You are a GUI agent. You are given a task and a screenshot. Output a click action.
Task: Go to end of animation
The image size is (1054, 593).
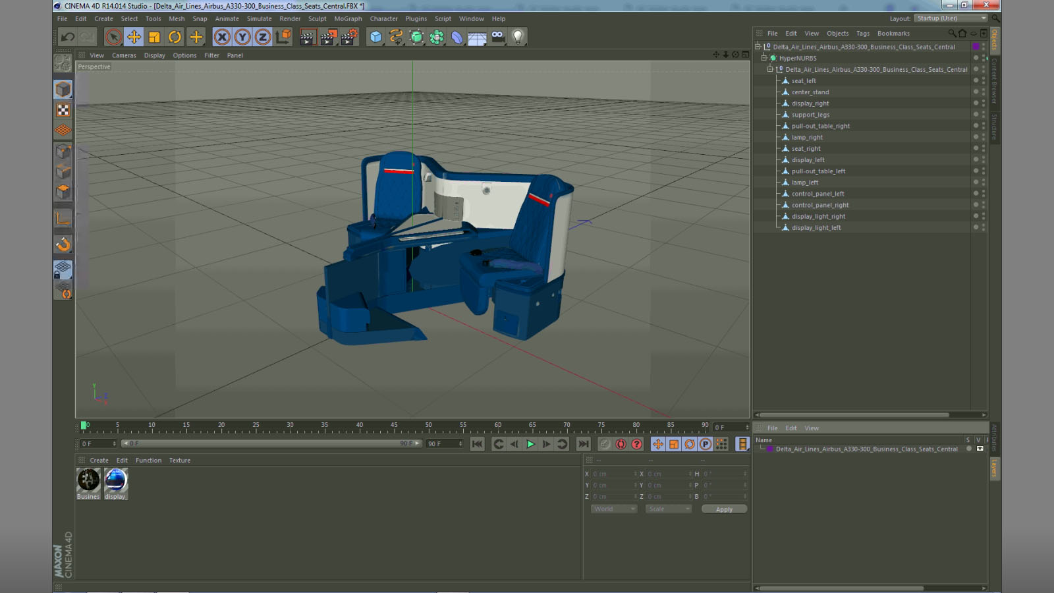coord(583,444)
